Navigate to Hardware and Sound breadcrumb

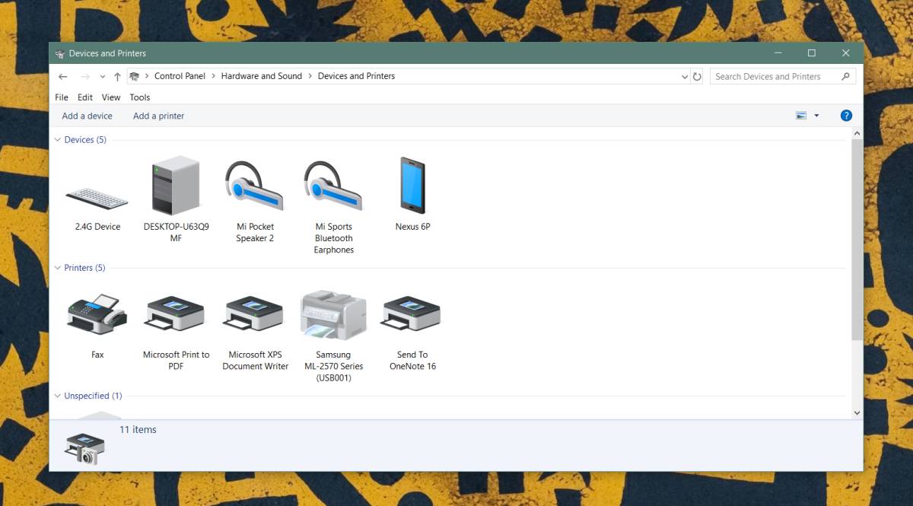pyautogui.click(x=262, y=75)
